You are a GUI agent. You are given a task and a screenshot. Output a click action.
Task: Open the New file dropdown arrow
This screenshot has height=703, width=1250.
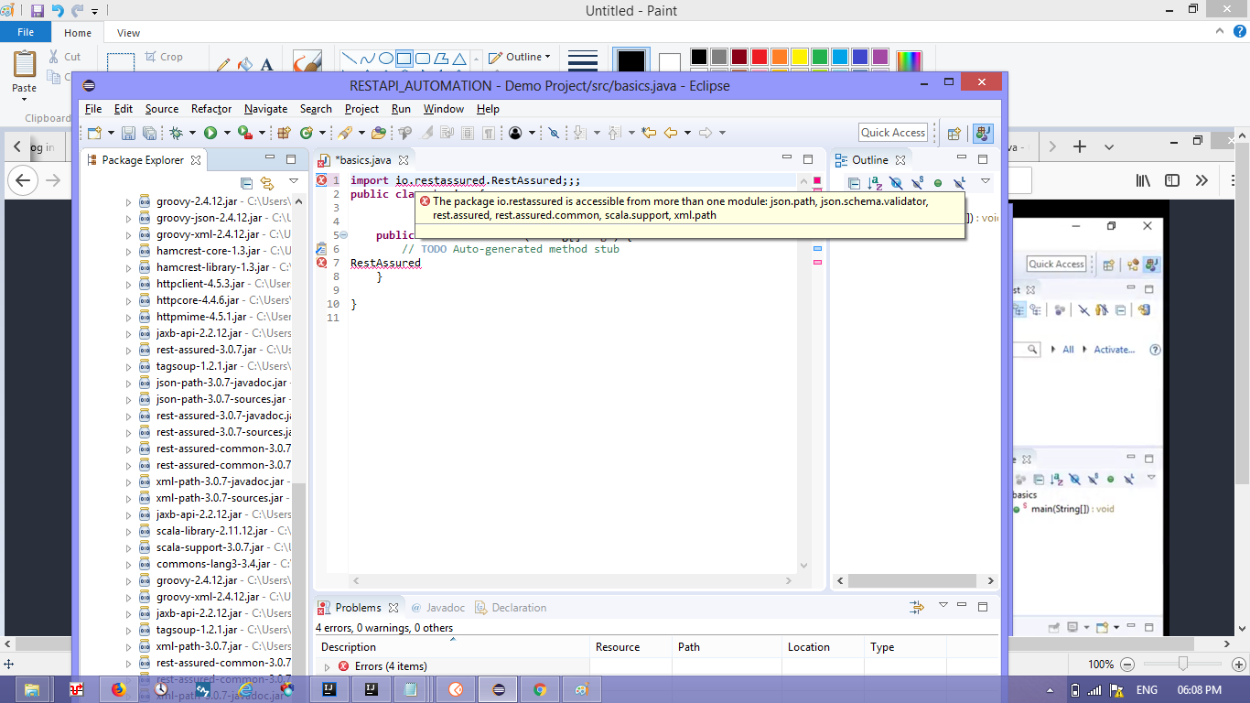click(x=111, y=133)
